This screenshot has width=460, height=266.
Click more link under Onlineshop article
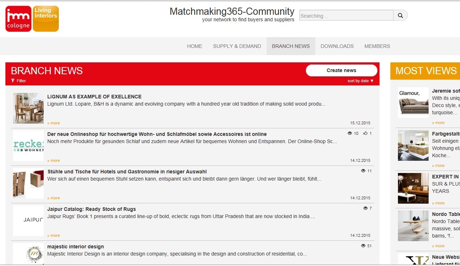tap(53, 160)
